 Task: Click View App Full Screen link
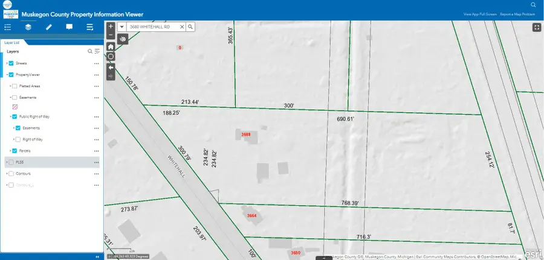click(x=480, y=14)
